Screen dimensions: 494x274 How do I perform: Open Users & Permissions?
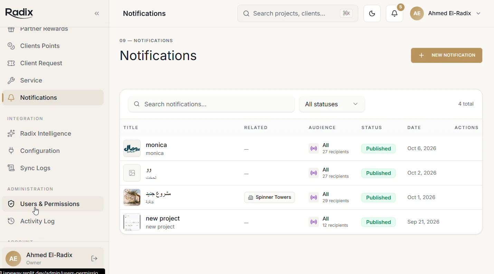[x=53, y=204]
